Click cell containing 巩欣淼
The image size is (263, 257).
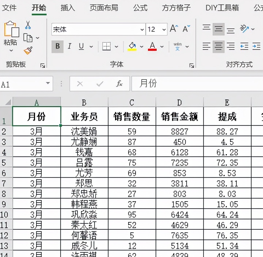pos(84,214)
